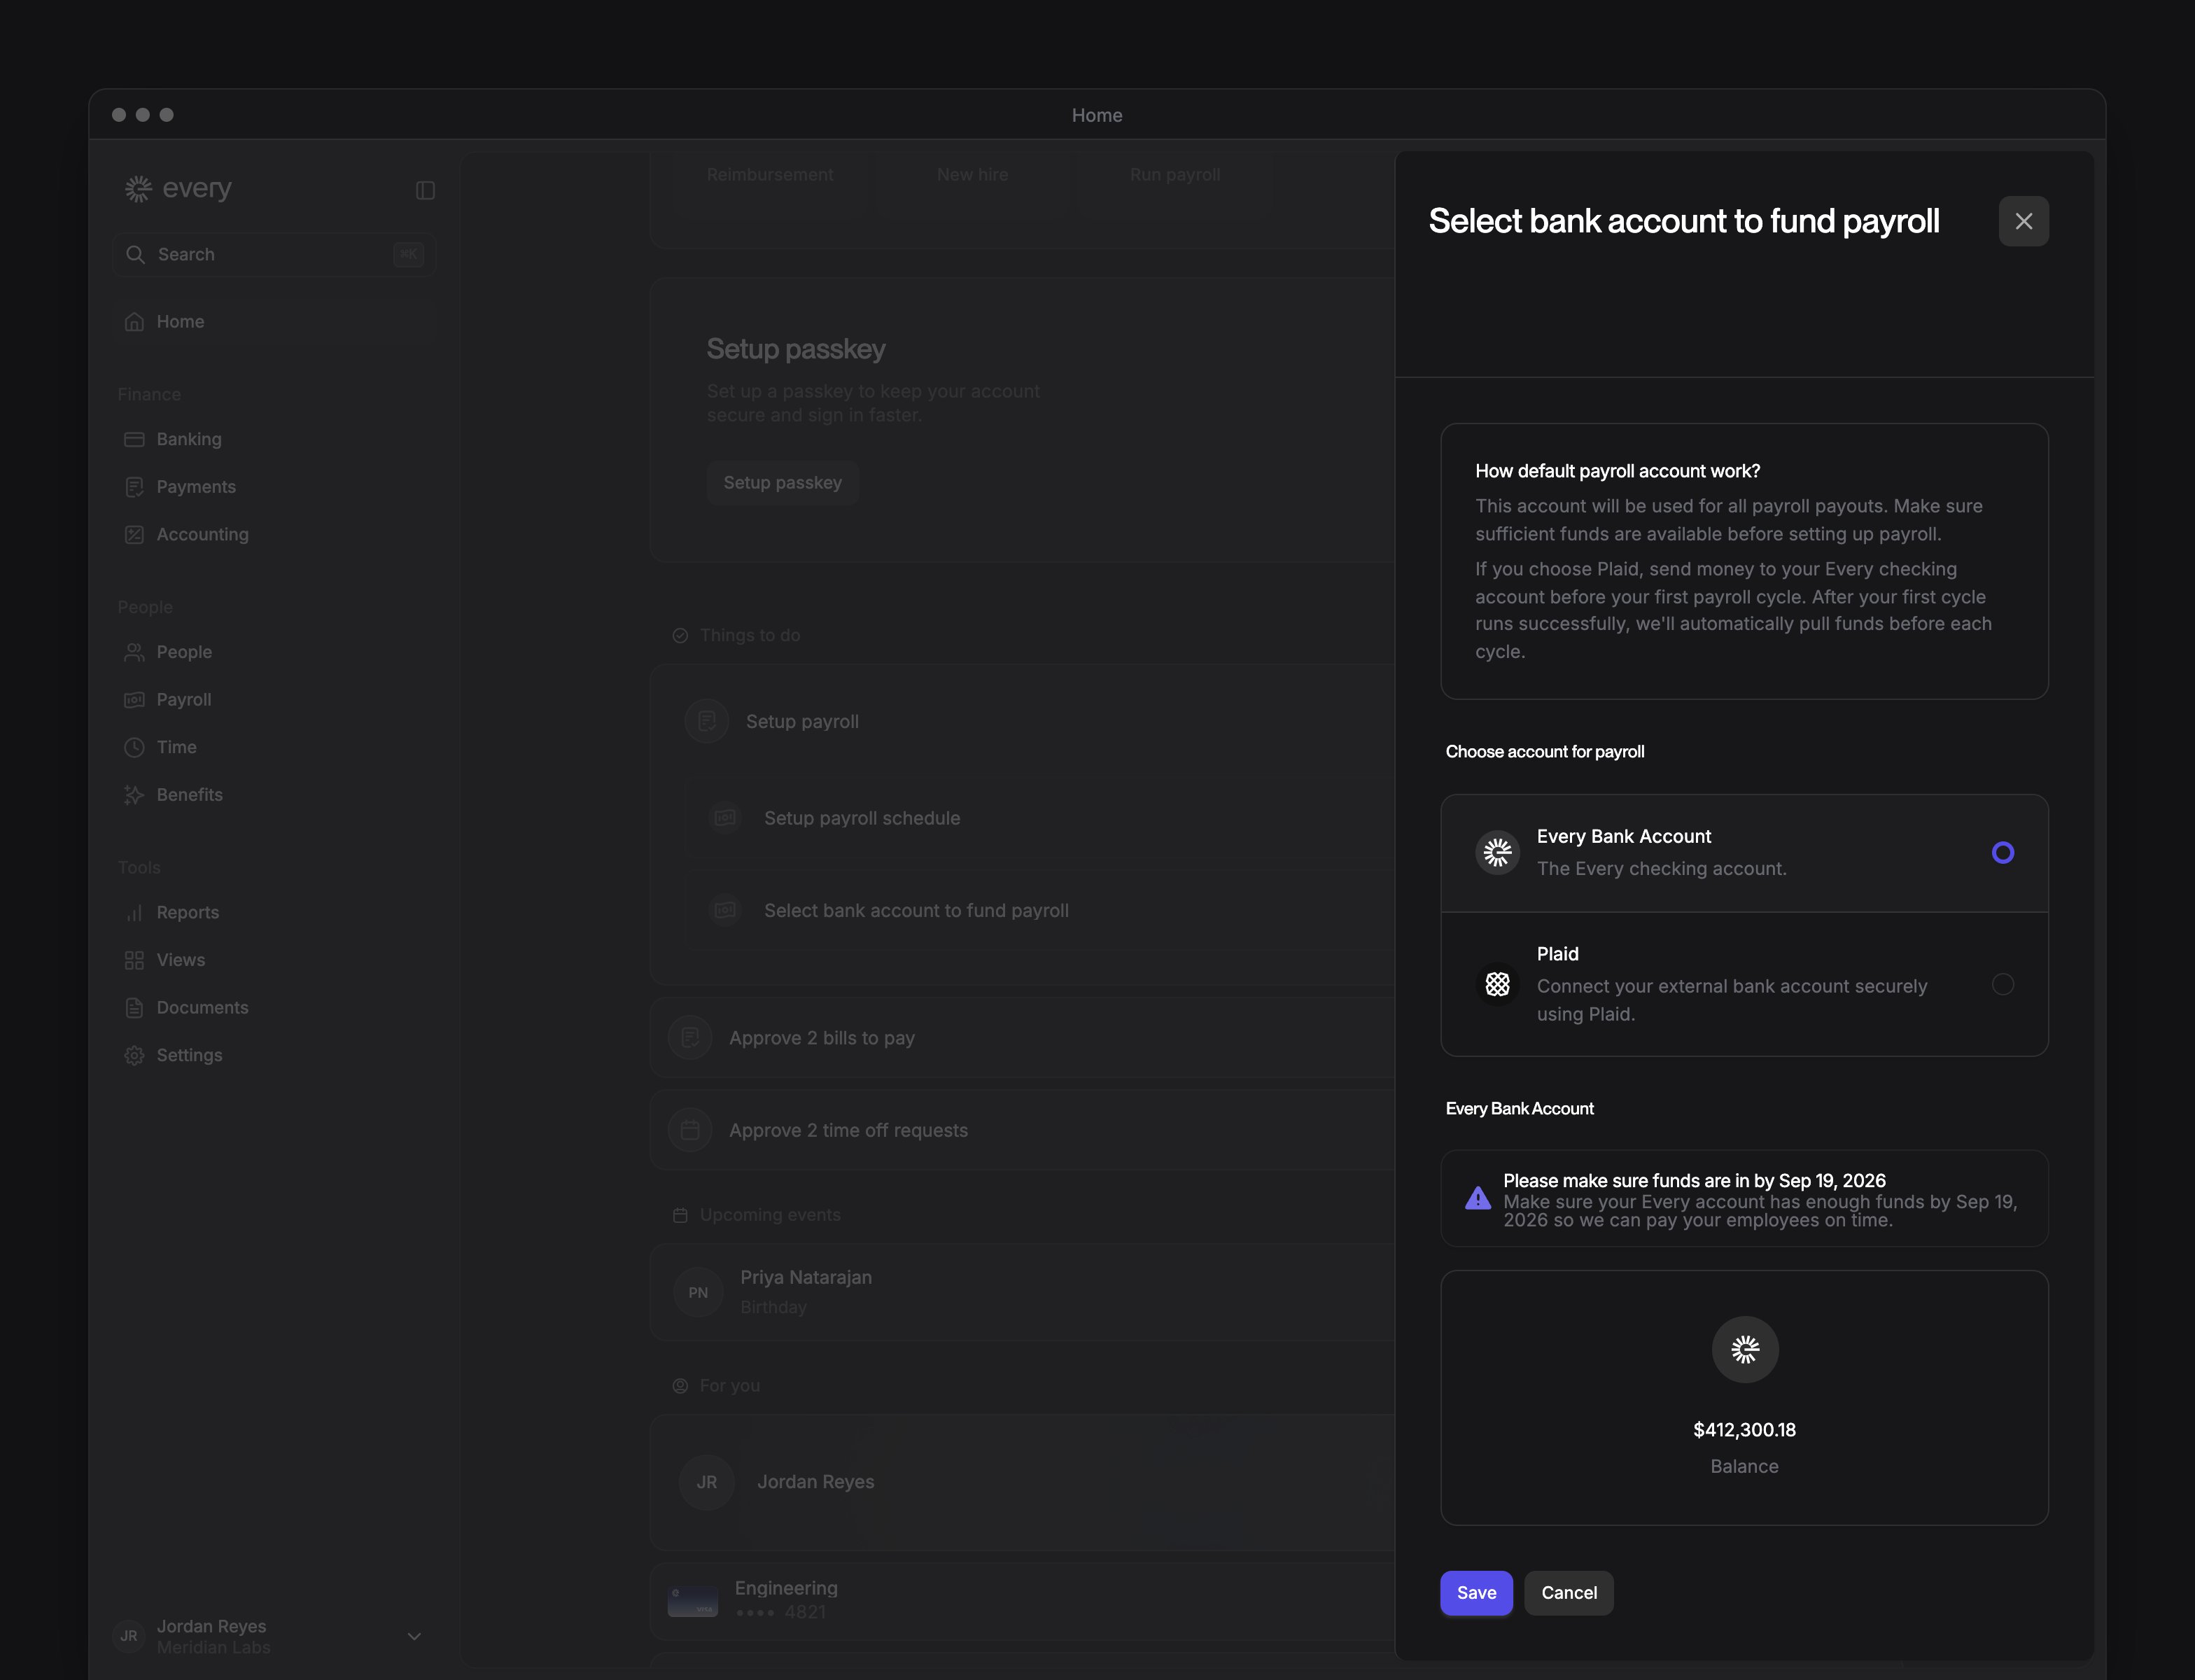Click the Banking card icon
The image size is (2195, 1680).
click(x=134, y=440)
